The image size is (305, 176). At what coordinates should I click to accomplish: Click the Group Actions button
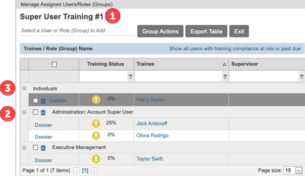pos(160,31)
